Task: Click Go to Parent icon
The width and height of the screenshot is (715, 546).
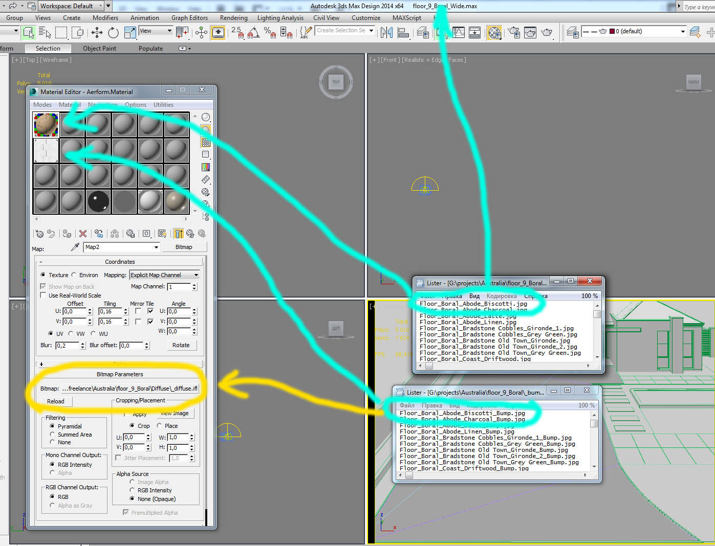Action: click(190, 234)
